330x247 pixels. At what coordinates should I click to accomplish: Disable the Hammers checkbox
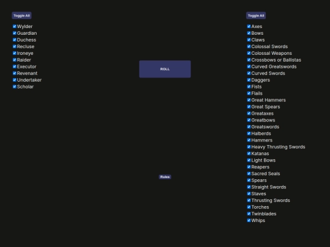tap(249, 140)
